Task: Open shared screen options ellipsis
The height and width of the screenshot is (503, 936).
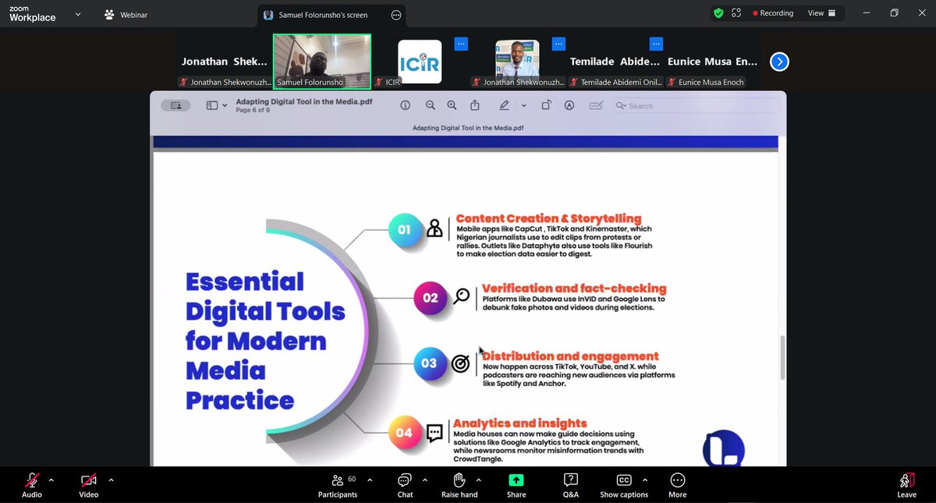Action: pyautogui.click(x=396, y=15)
